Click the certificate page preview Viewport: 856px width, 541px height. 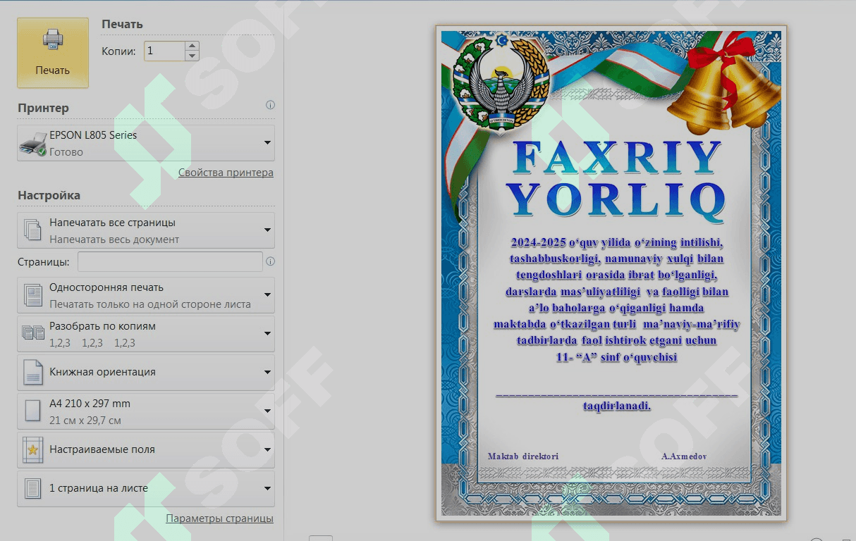(x=611, y=274)
